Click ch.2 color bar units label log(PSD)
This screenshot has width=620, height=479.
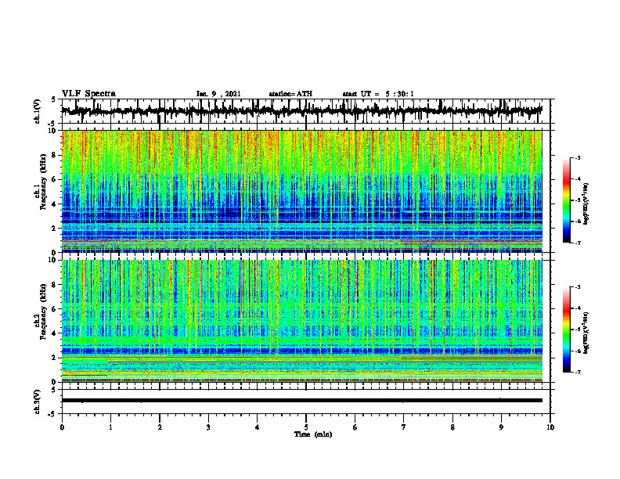point(586,333)
